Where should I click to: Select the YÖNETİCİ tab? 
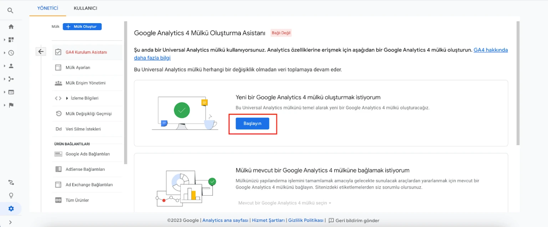(x=47, y=8)
